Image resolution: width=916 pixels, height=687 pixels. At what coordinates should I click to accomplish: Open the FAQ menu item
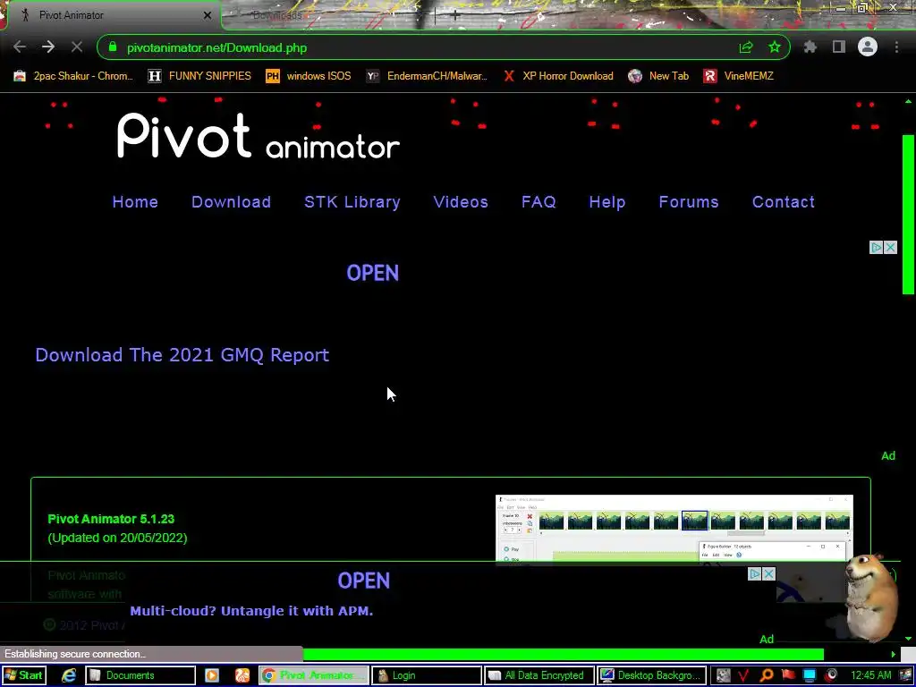(x=539, y=202)
